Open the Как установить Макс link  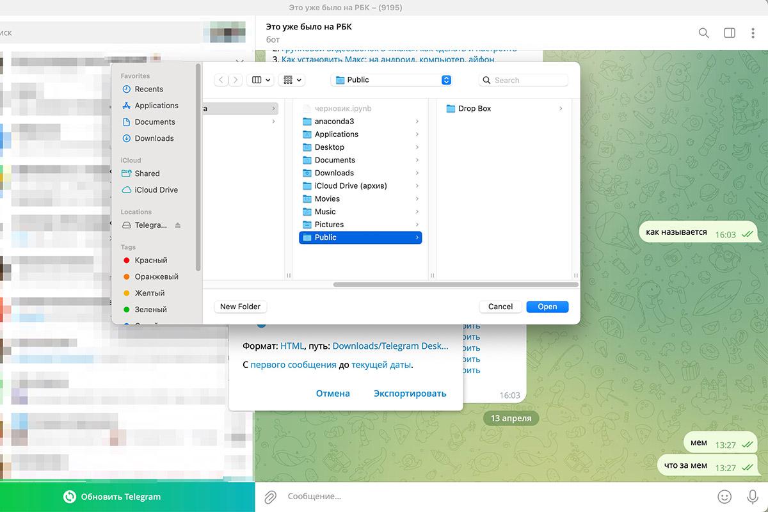tap(388, 59)
